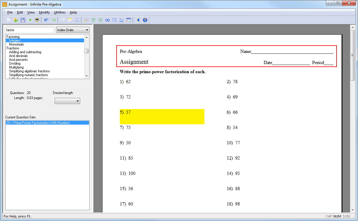Click the preview scrollbar down arrow

tap(353, 210)
